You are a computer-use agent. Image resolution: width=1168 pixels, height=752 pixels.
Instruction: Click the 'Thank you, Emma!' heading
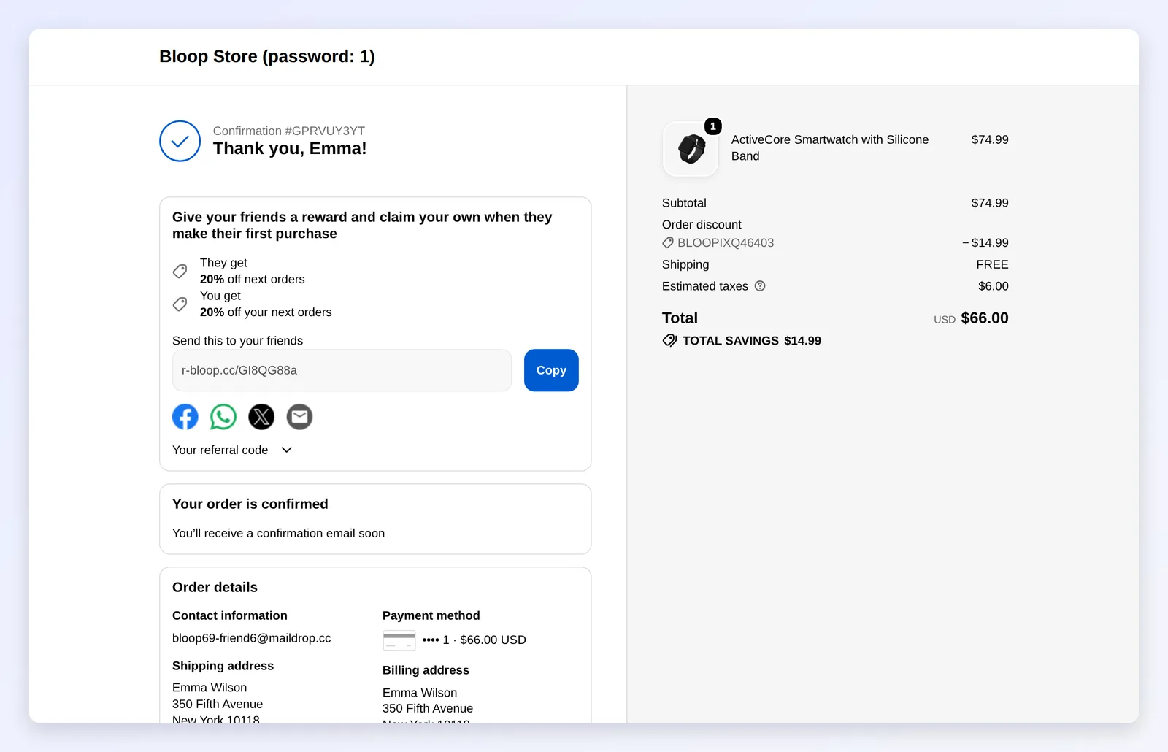290,149
